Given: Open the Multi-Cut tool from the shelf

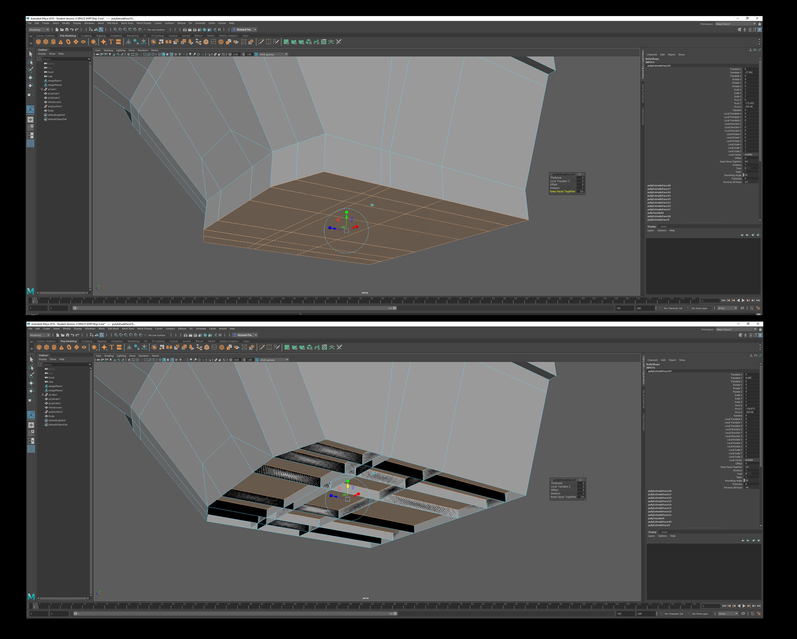Looking at the screenshot, I should coord(261,41).
